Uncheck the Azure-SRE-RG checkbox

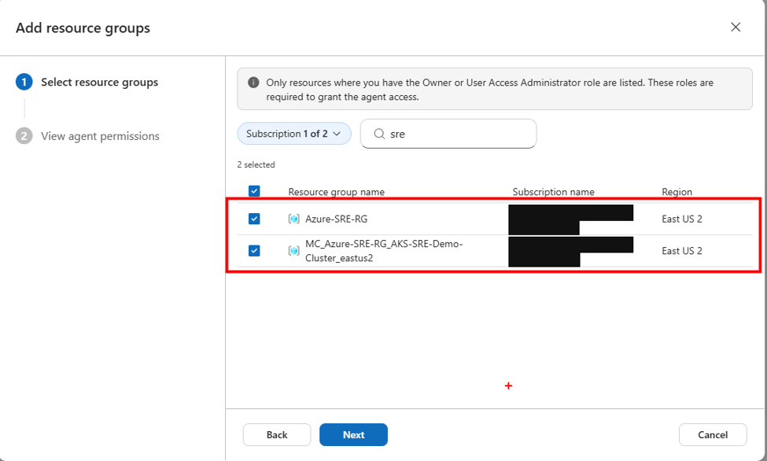point(254,219)
